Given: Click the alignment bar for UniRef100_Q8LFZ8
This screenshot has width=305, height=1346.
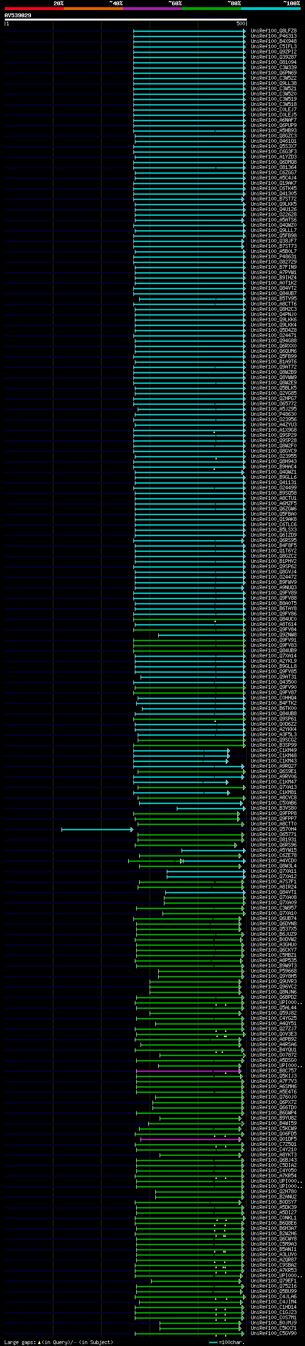Looking at the screenshot, I should coord(189,31).
